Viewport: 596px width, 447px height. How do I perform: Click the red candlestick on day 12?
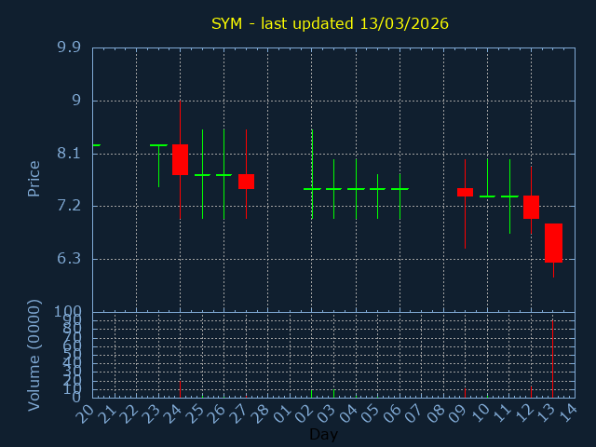click(531, 207)
